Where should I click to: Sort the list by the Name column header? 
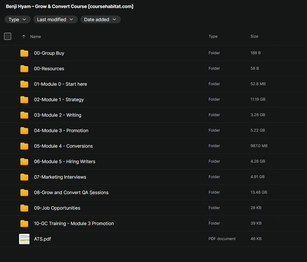(x=35, y=37)
